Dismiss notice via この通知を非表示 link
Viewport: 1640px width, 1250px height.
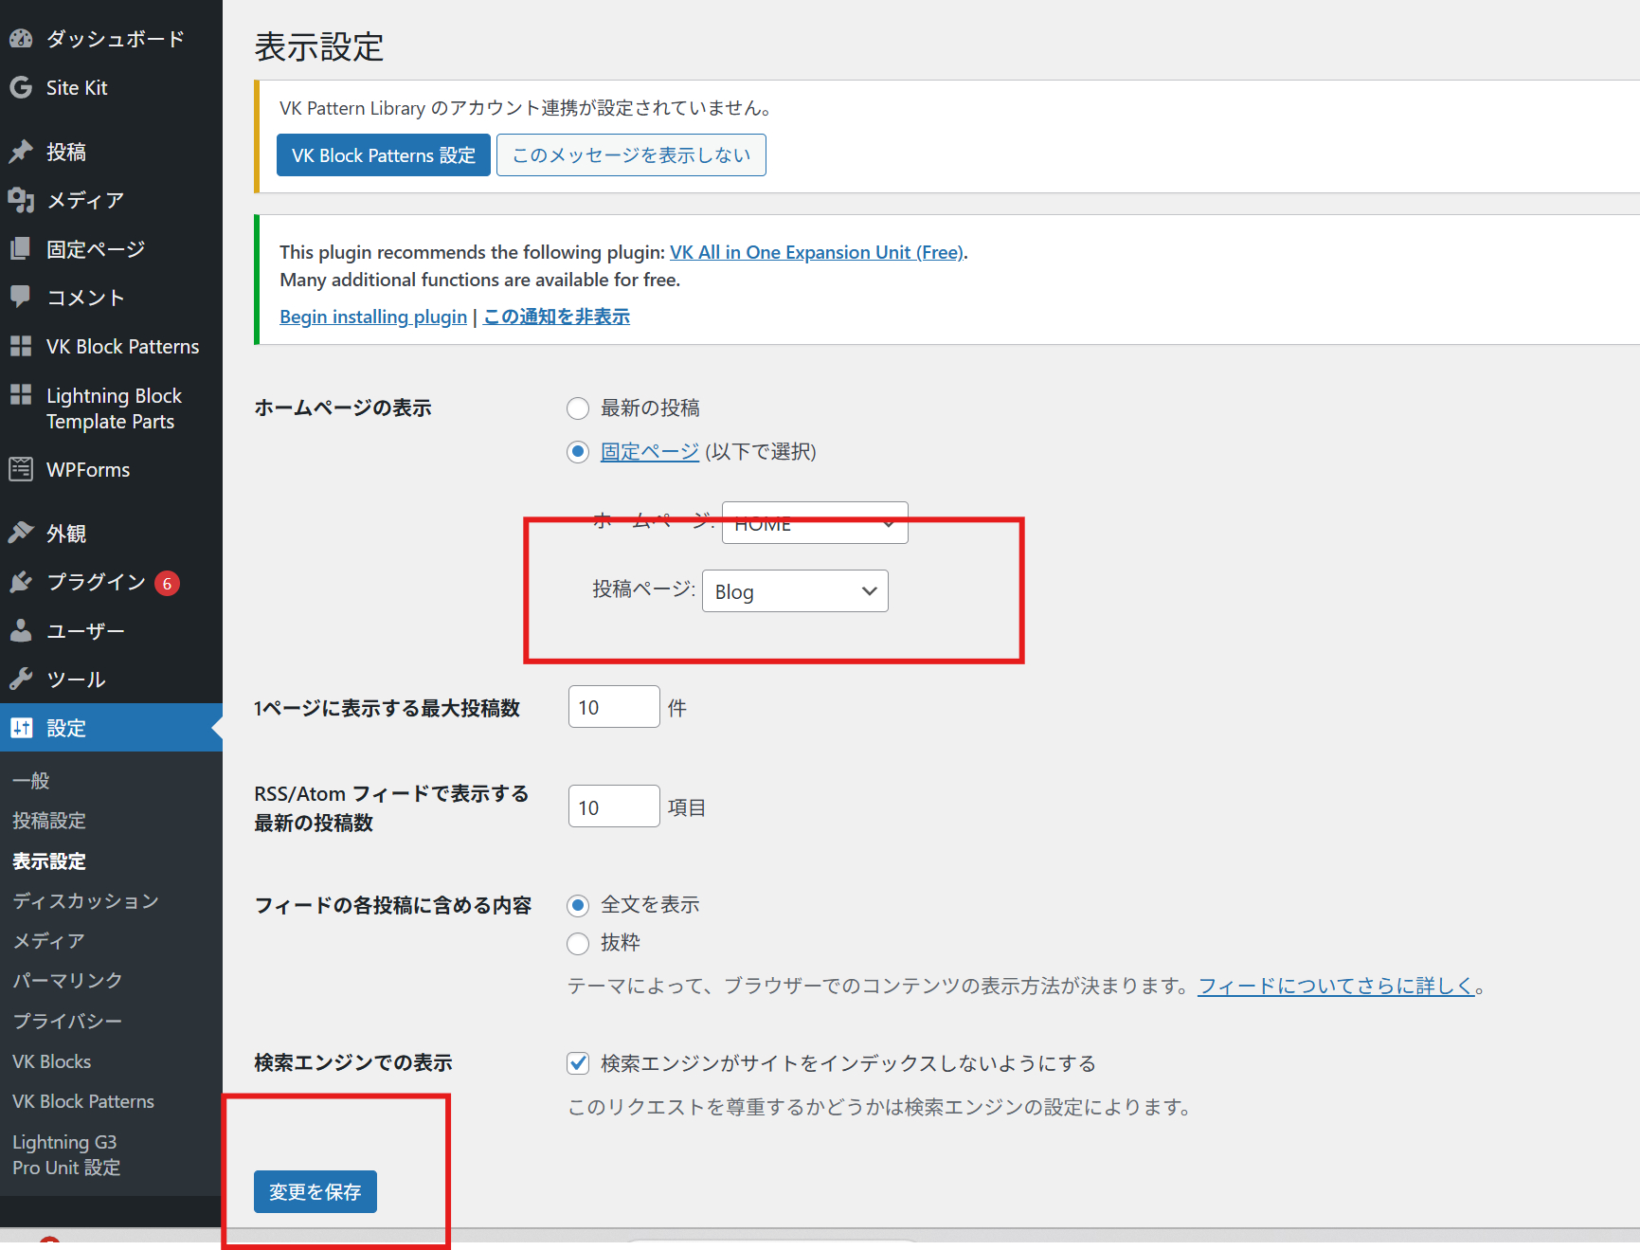coord(557,317)
